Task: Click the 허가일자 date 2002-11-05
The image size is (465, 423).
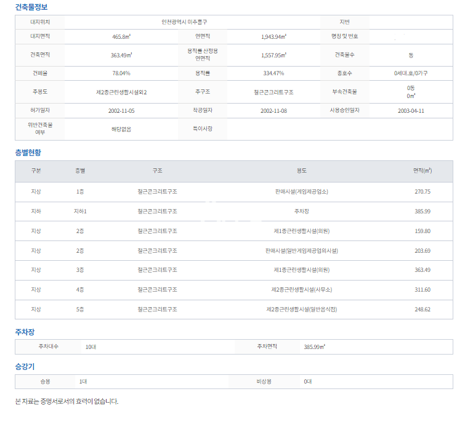Action: coord(121,111)
